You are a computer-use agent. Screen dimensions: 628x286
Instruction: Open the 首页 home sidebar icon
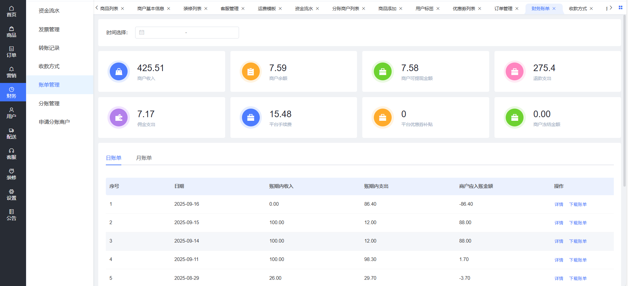(x=12, y=12)
